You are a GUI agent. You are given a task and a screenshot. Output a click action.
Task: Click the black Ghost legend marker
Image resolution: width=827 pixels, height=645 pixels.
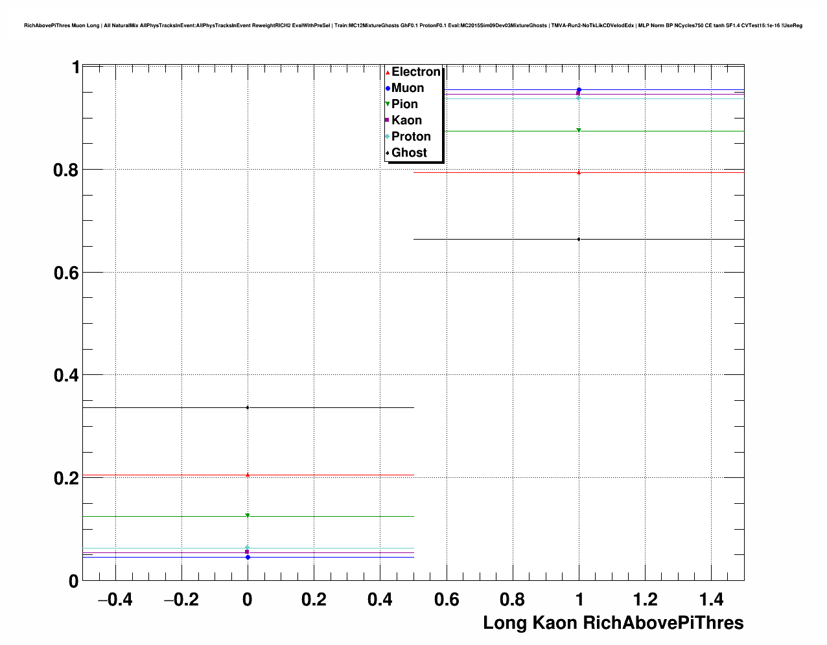pos(388,153)
